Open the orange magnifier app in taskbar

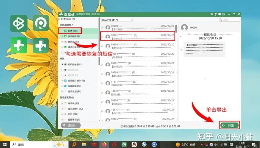click(x=74, y=145)
